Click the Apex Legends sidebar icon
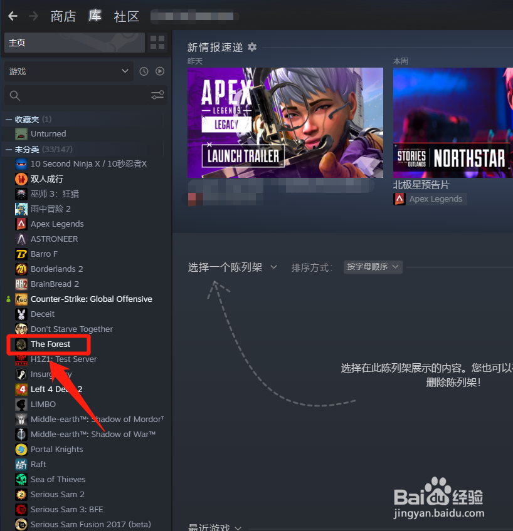Screen dimensions: 513x531 (x=21, y=224)
